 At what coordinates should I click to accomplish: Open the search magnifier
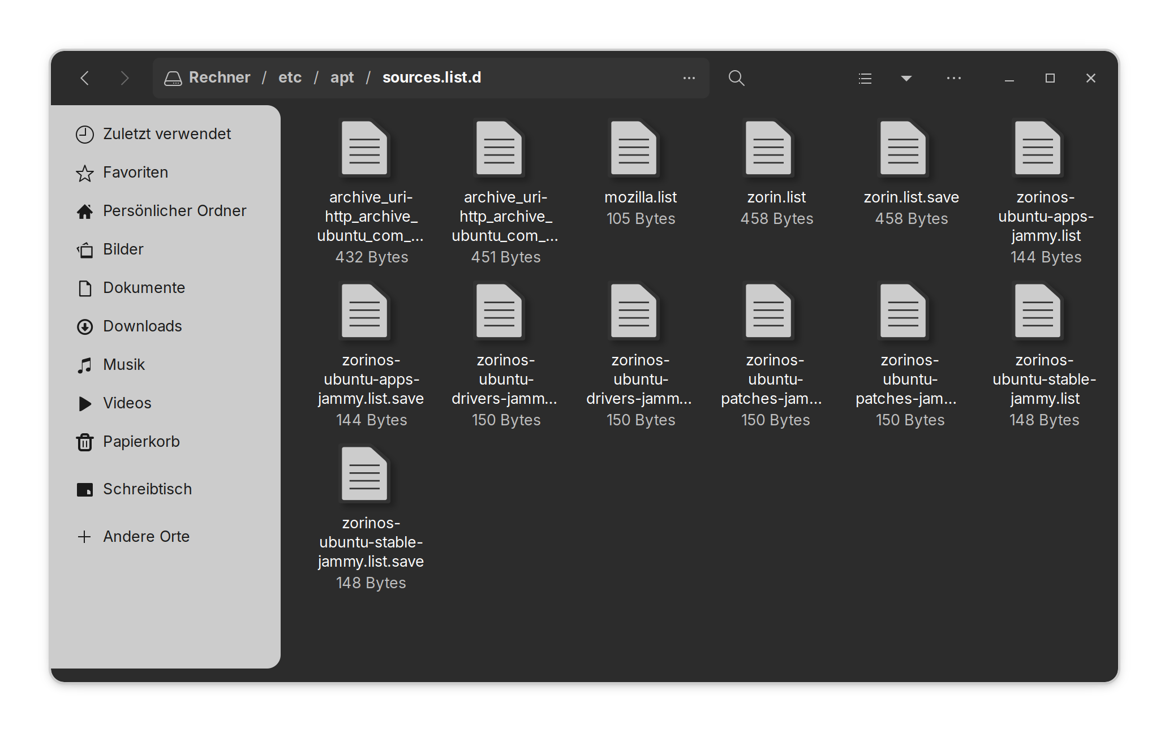(x=736, y=78)
